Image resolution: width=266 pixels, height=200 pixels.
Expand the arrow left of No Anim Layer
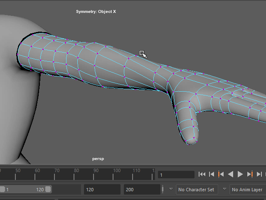[x=224, y=189]
